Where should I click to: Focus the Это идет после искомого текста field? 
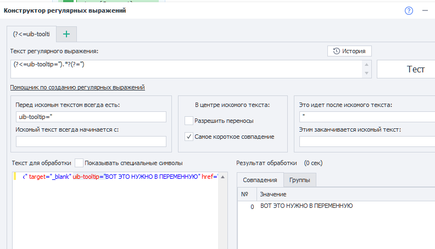(x=365, y=117)
